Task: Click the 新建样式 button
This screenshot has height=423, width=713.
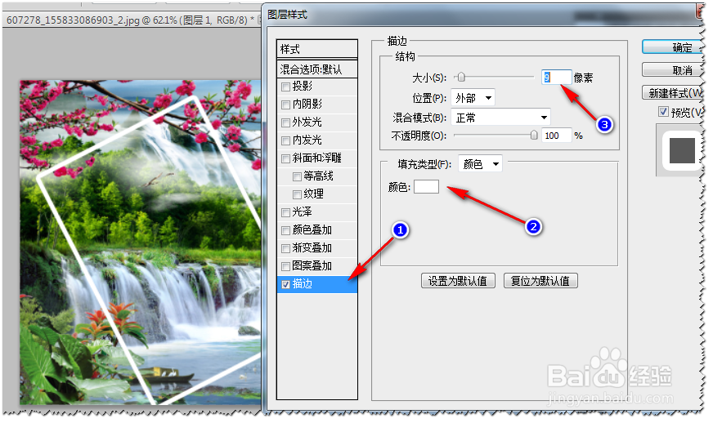Action: coord(673,93)
